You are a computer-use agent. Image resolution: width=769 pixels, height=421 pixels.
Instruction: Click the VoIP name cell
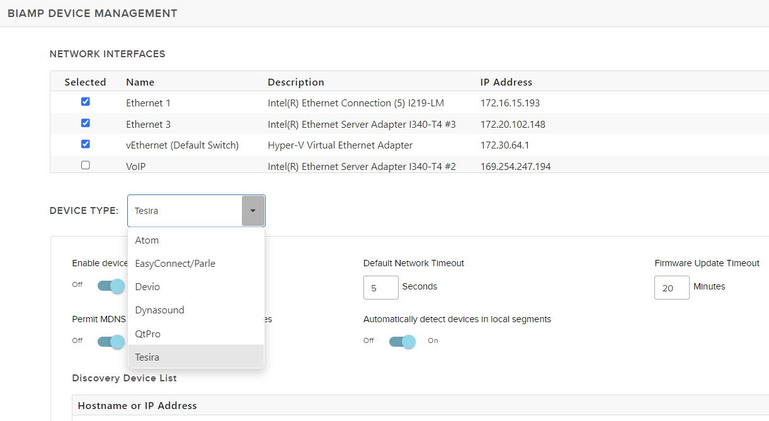click(136, 166)
